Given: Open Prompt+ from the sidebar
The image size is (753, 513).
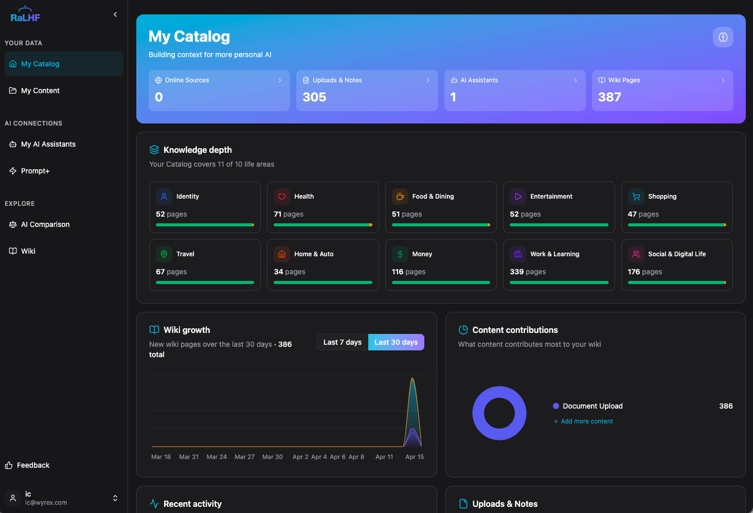Looking at the screenshot, I should click(x=34, y=170).
